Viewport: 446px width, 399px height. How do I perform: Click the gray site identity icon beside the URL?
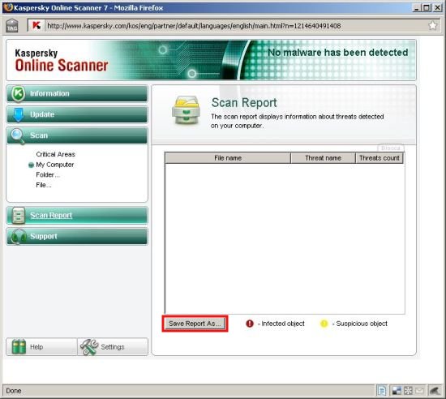(12, 26)
